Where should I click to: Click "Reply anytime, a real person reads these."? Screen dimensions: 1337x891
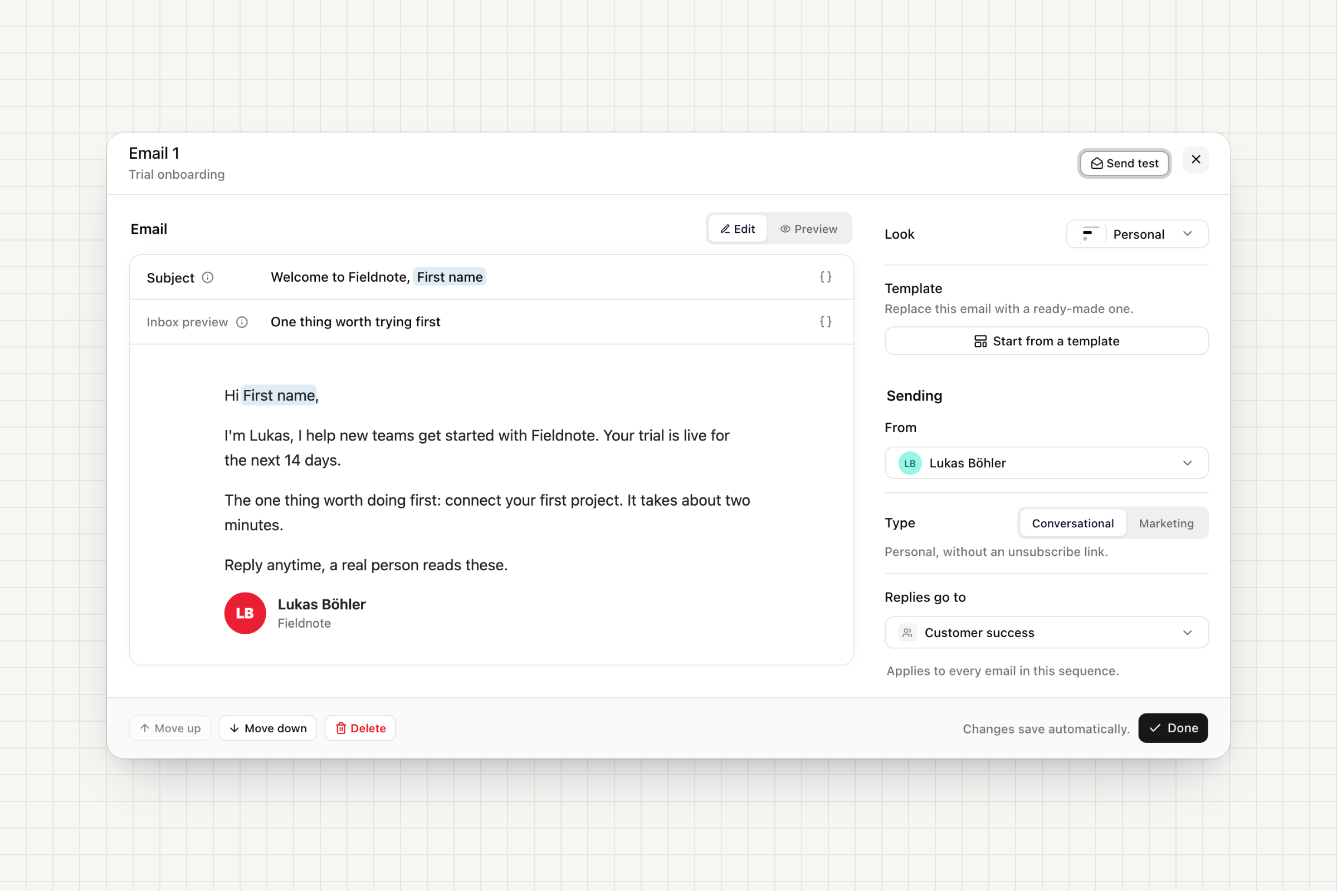click(x=366, y=565)
